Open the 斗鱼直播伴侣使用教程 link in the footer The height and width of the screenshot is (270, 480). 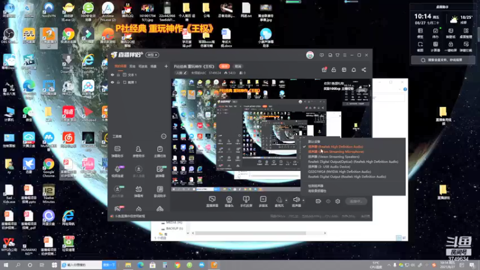click(x=130, y=216)
